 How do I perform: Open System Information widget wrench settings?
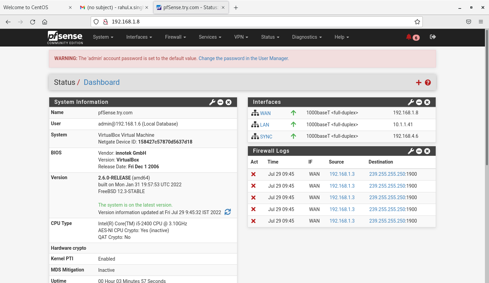(x=212, y=102)
